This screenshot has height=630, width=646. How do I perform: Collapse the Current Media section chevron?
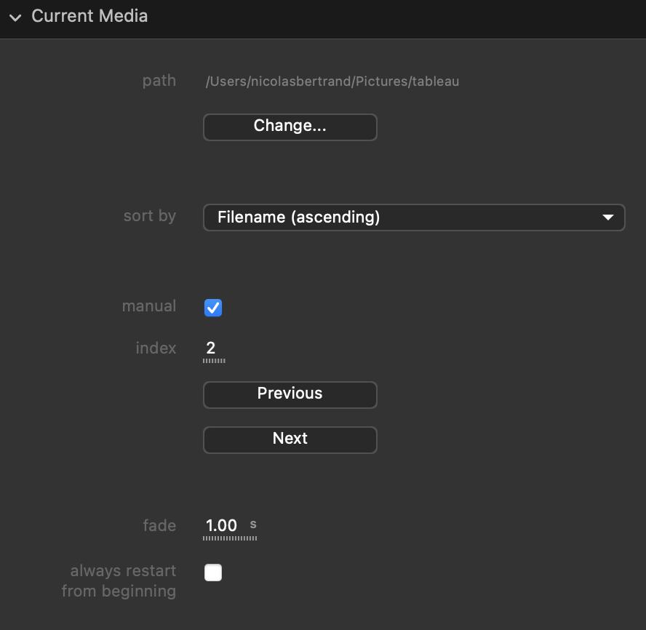coord(15,17)
